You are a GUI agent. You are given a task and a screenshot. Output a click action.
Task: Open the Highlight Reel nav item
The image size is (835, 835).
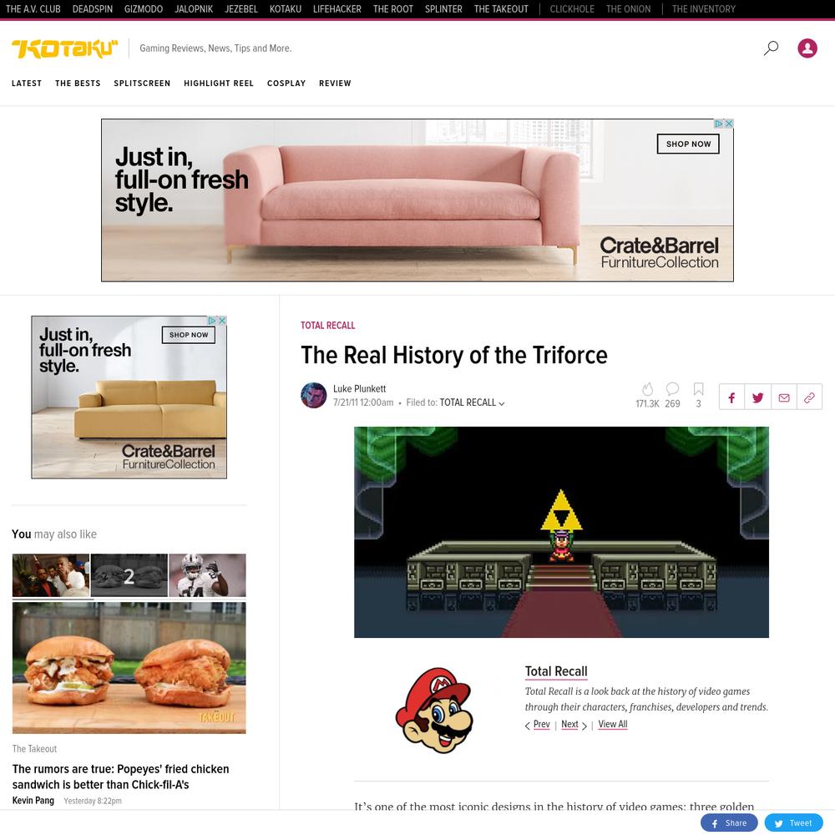[x=218, y=83]
